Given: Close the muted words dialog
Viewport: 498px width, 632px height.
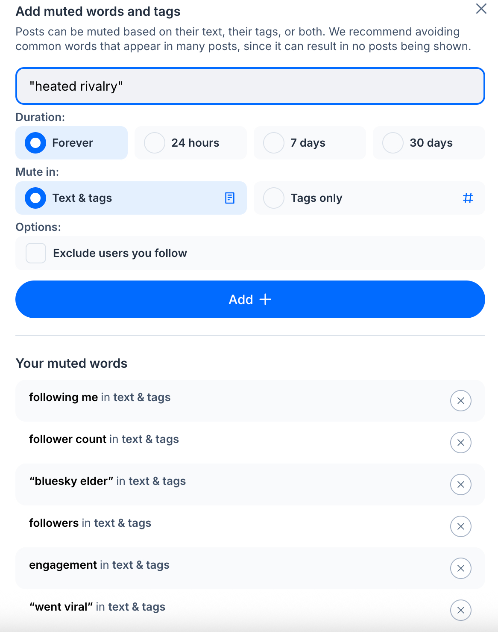Looking at the screenshot, I should pos(481,9).
